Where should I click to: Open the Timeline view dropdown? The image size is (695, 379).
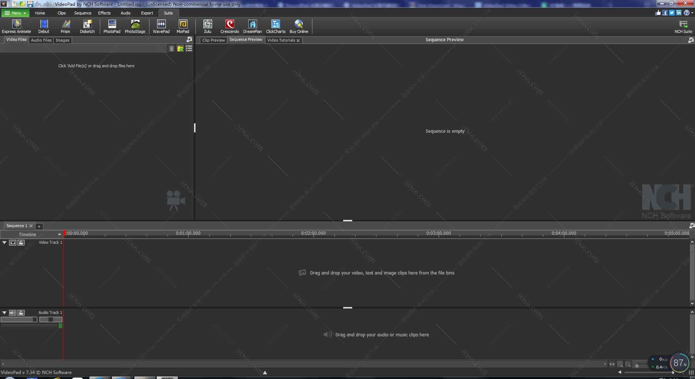(59, 234)
